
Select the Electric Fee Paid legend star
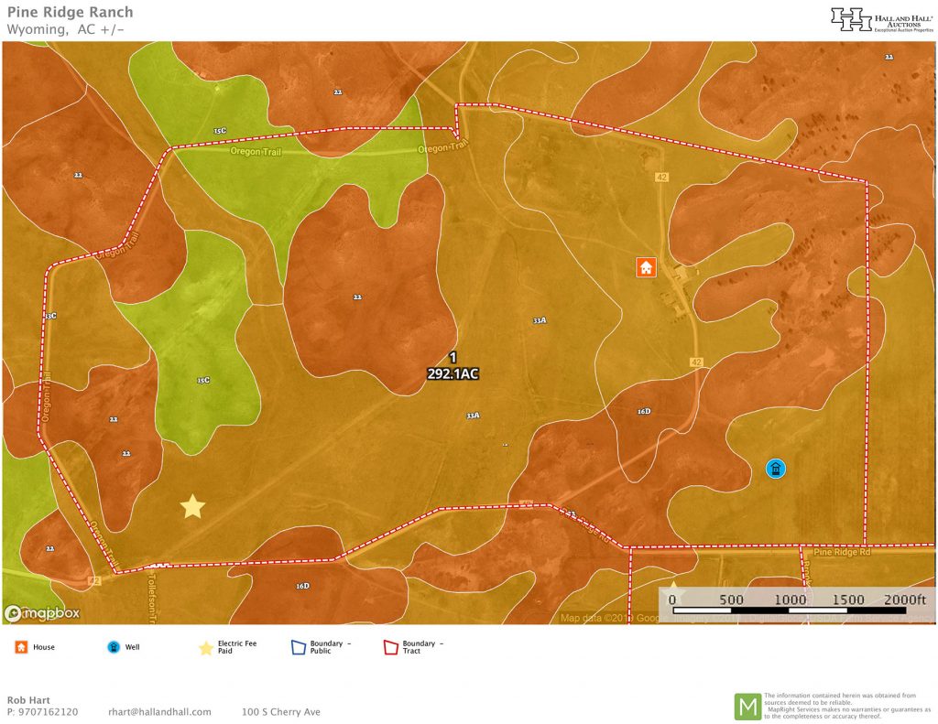(x=206, y=648)
